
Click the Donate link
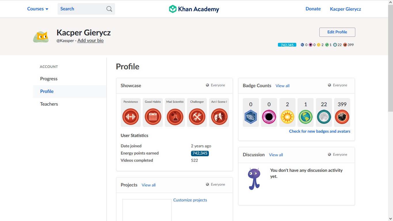[313, 9]
